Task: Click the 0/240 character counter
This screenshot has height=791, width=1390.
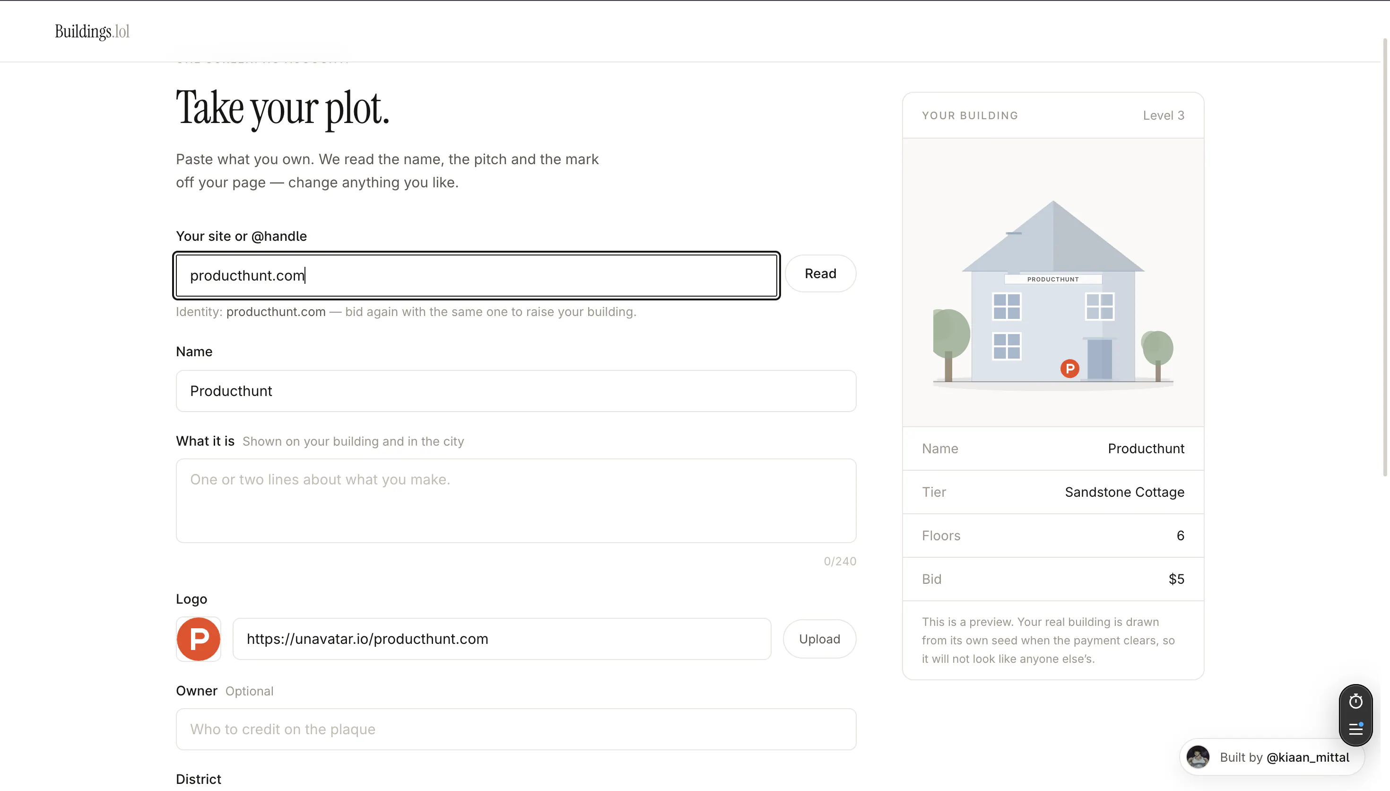Action: point(840,561)
